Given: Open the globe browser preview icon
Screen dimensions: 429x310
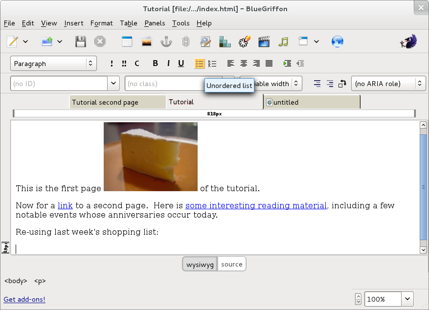Looking at the screenshot, I should (338, 42).
